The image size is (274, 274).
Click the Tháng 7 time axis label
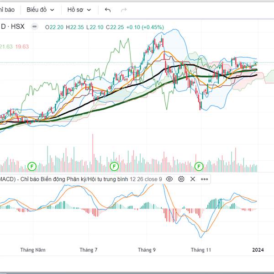pyautogui.click(x=89, y=250)
